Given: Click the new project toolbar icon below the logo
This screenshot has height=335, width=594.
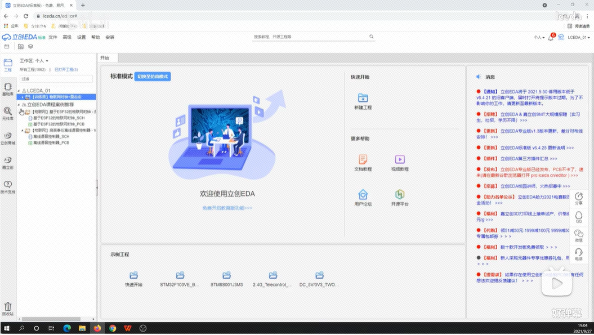Looking at the screenshot, I should pos(7,47).
